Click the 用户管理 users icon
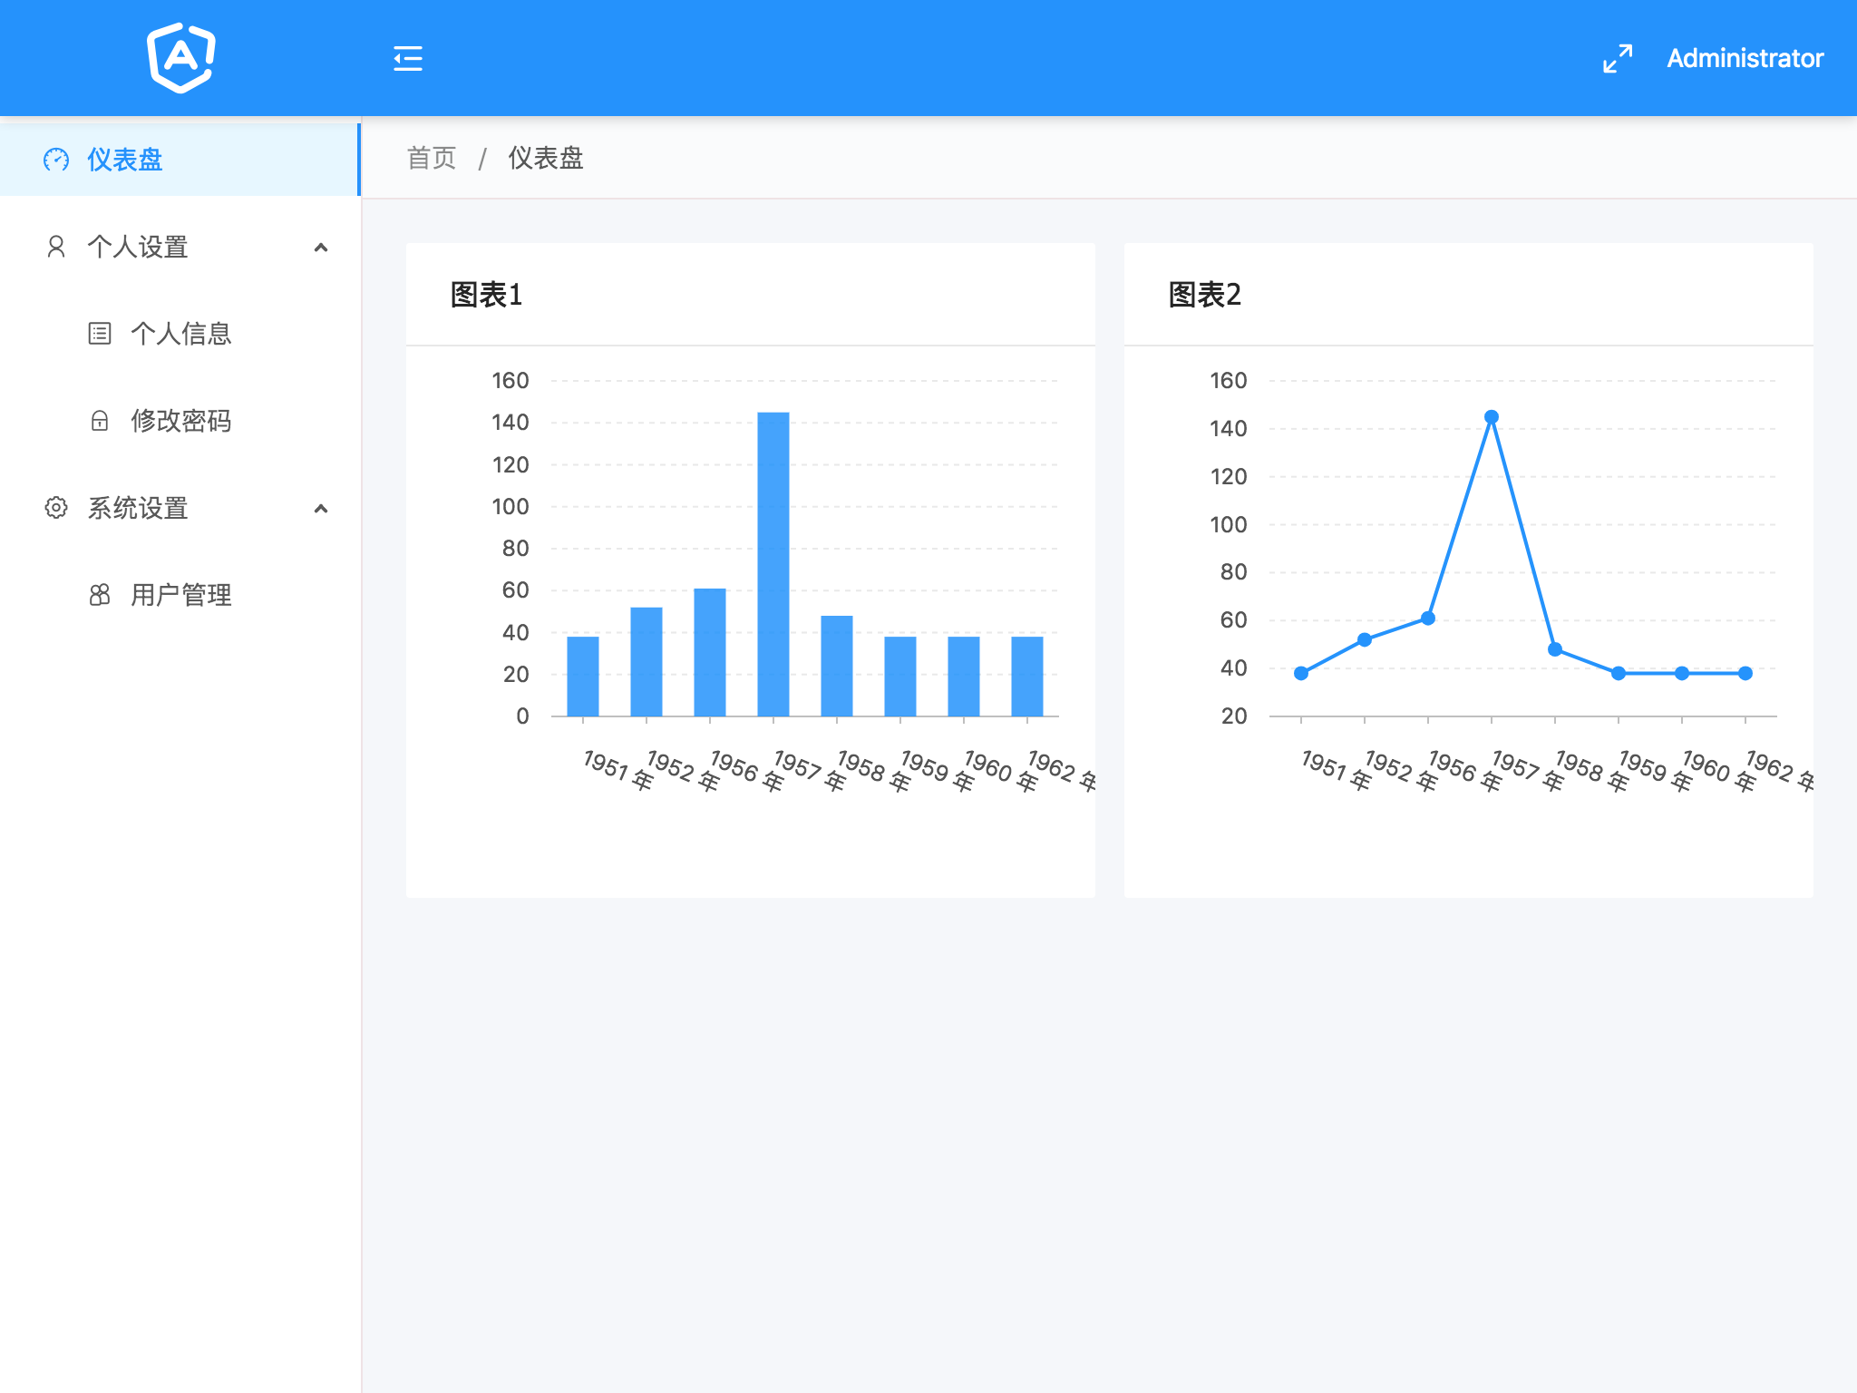This screenshot has height=1393, width=1857. point(100,595)
